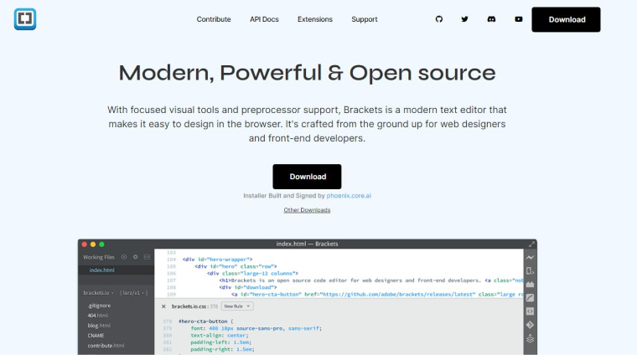This screenshot has height=355, width=637.
Task: Click the brackets.io.css file name label
Action: (x=189, y=306)
